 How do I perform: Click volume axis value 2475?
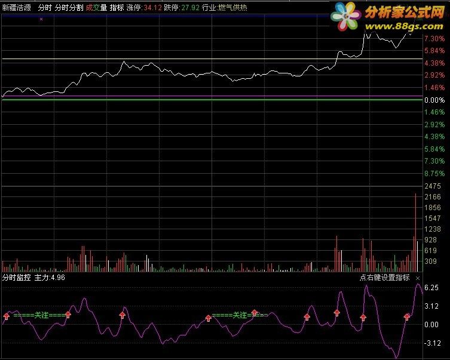pos(433,186)
